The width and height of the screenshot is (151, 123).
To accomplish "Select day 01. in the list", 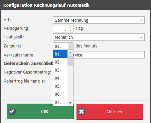I will point(60,54).
